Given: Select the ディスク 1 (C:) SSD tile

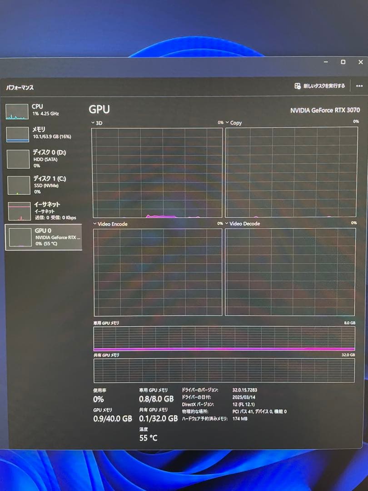Looking at the screenshot, I should click(41, 185).
